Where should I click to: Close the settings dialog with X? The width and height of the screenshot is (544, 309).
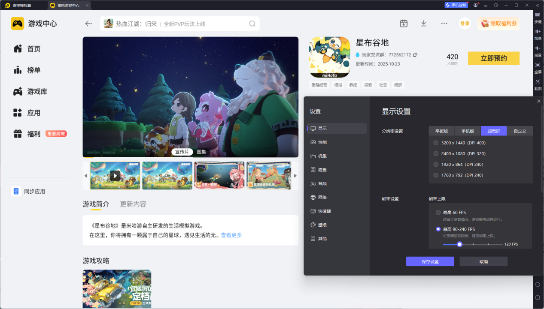539,101
